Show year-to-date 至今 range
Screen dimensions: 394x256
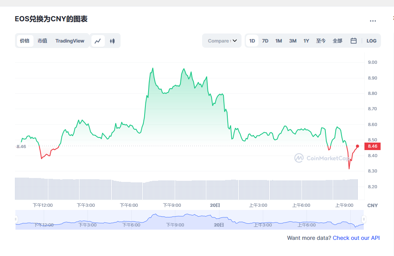pyautogui.click(x=321, y=41)
